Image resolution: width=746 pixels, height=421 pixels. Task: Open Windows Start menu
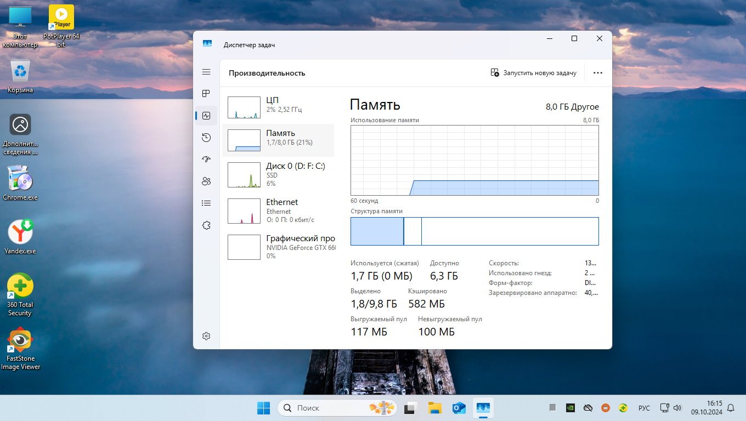point(263,408)
